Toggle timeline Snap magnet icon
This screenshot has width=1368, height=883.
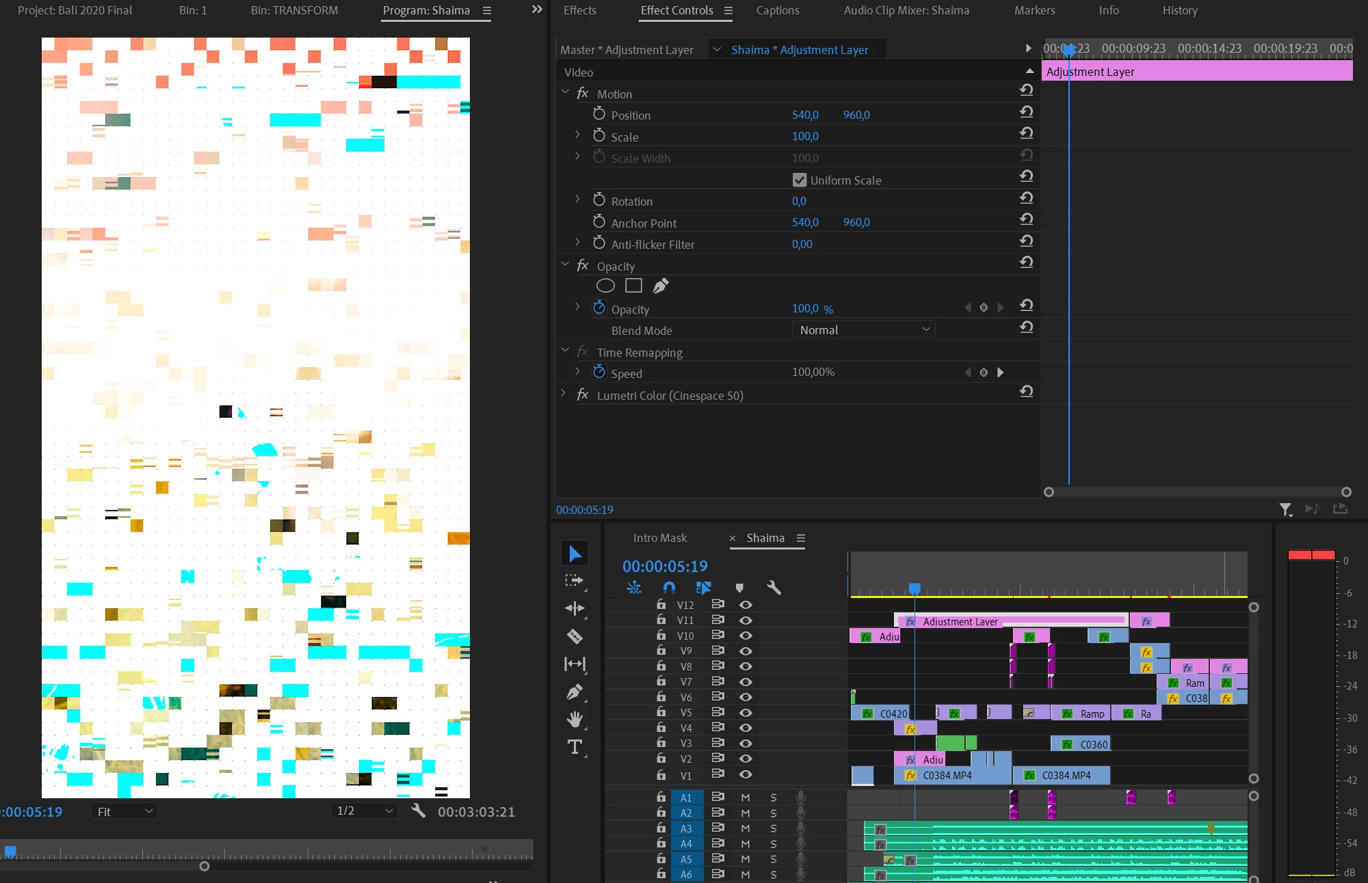pos(669,587)
